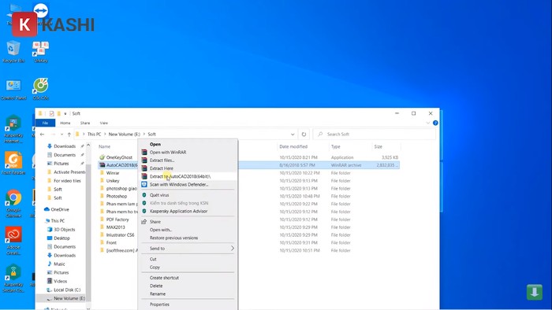Select 3D Objects in navigation pane
Viewport: 552px width, 310px height.
pos(64,230)
